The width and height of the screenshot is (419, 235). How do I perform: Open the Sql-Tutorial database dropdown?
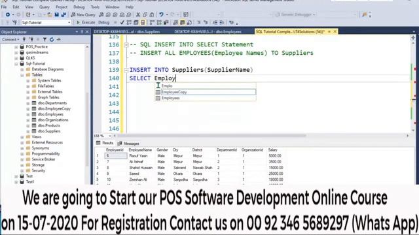tap(69, 22)
